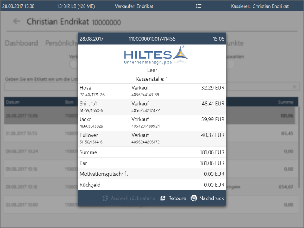This screenshot has height=228, width=304.
Task: Click the back arrow beside Christian Endrikat
Action: pos(16,21)
